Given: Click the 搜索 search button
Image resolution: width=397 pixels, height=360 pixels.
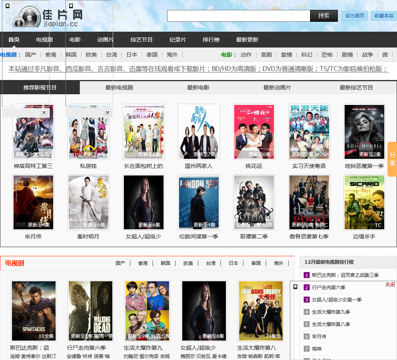Looking at the screenshot, I should pos(324,16).
